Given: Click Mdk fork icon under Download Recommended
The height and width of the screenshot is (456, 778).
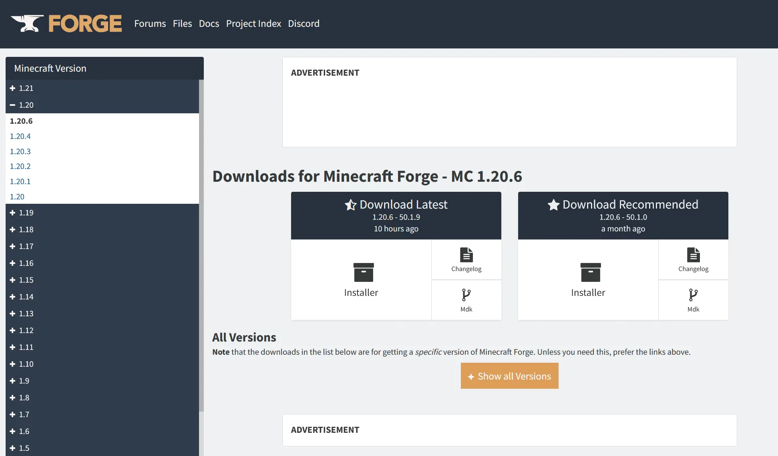Looking at the screenshot, I should click(x=693, y=295).
